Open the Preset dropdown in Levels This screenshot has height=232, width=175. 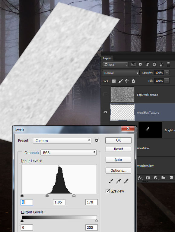[62, 140]
